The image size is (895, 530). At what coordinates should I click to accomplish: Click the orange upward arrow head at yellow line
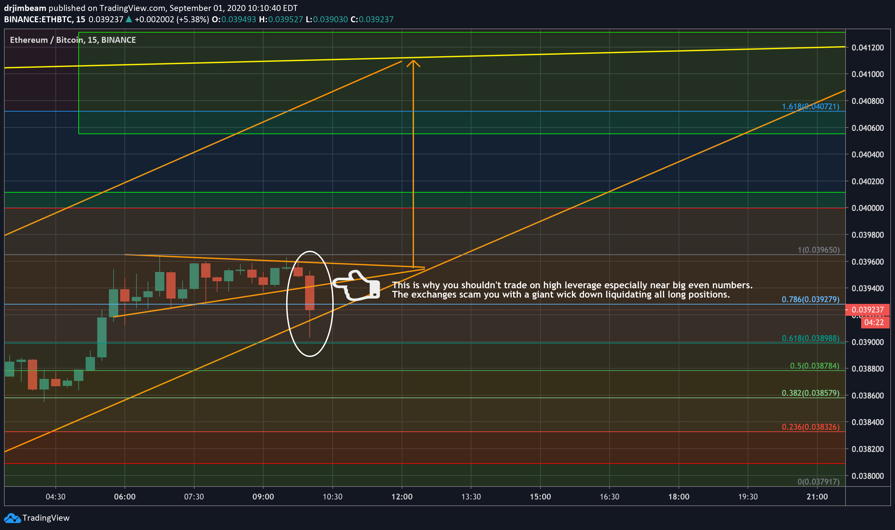(x=413, y=63)
